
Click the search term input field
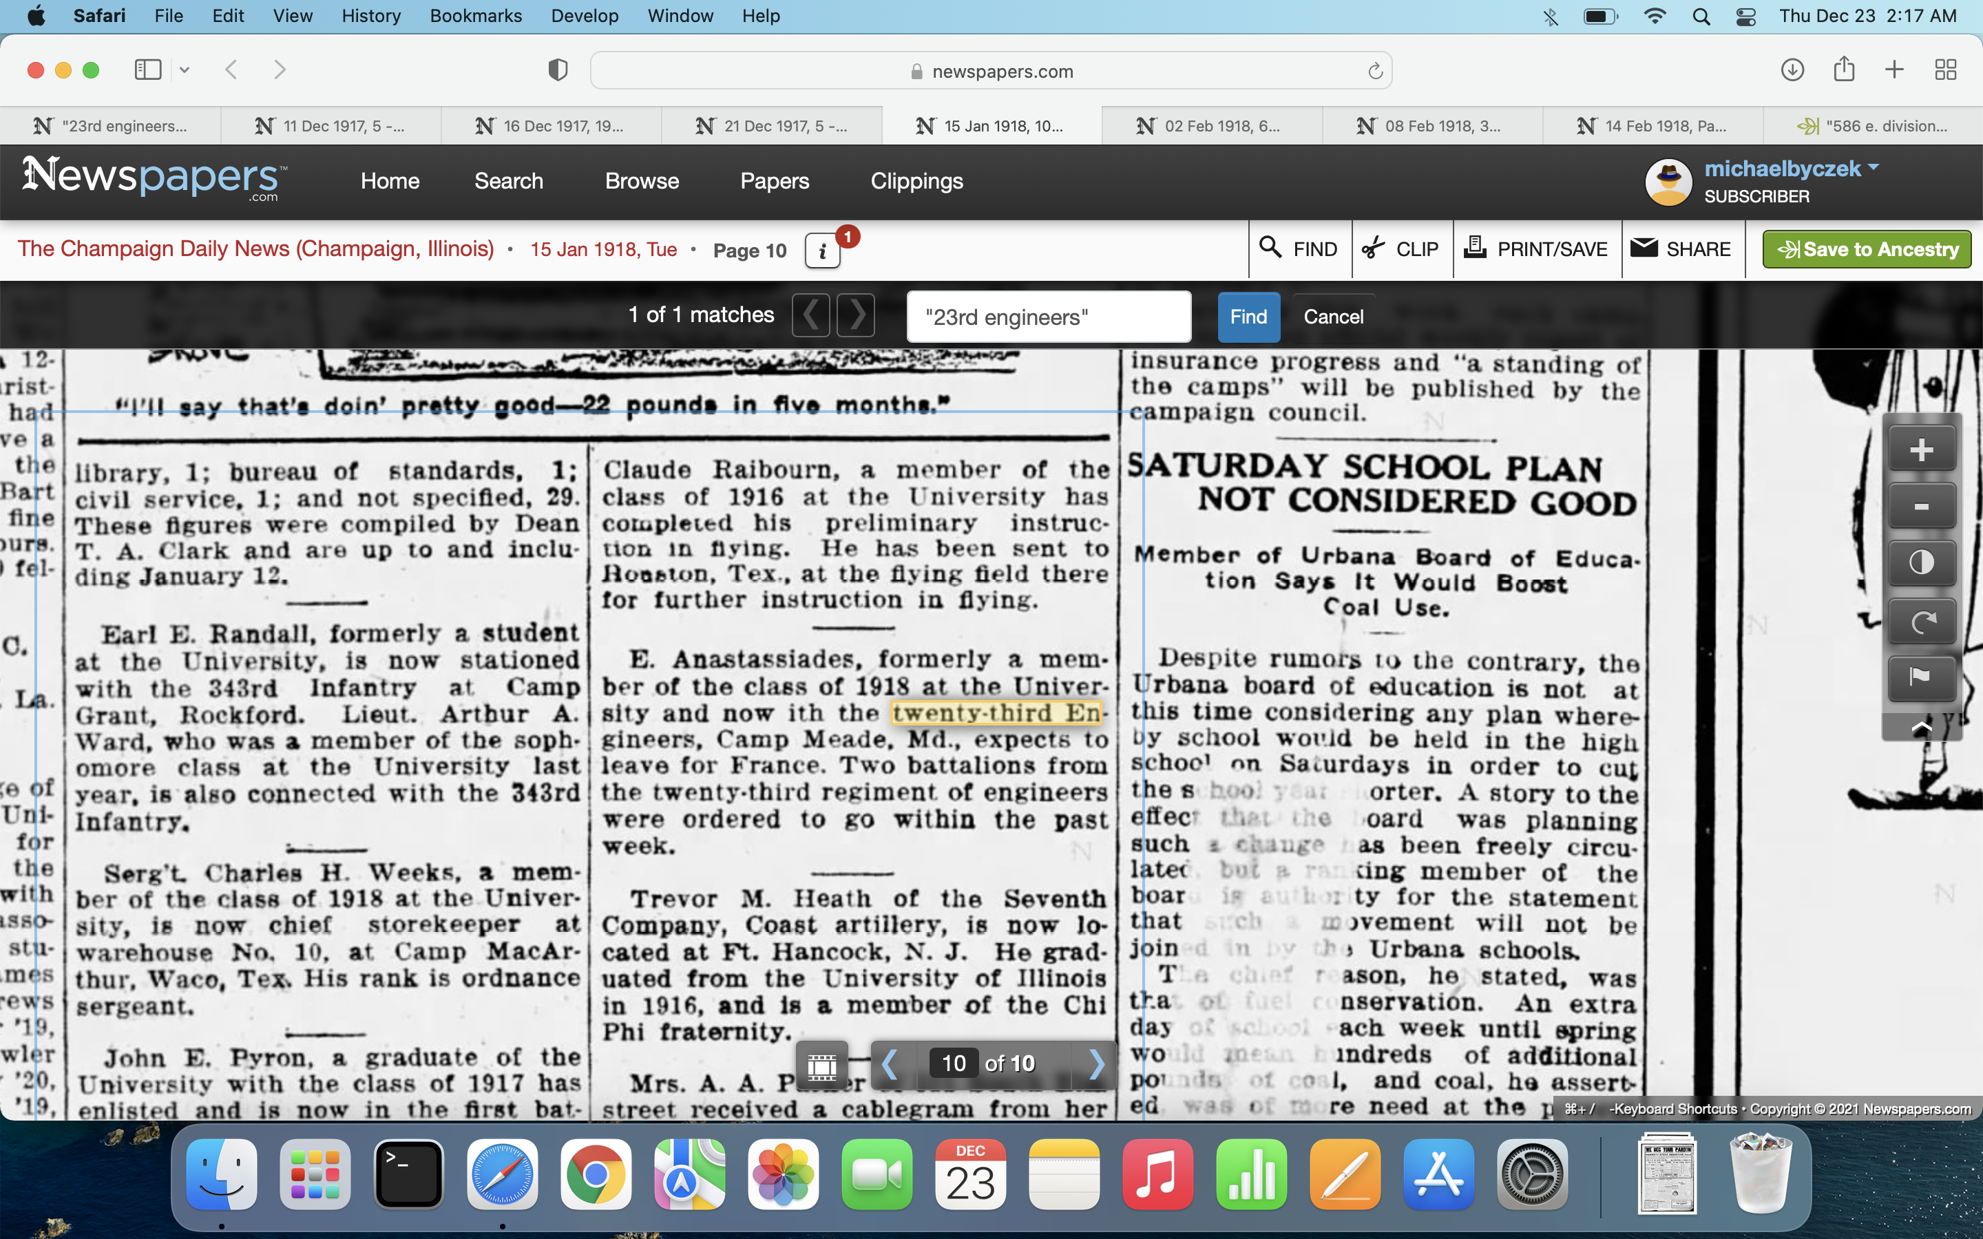coord(1048,317)
